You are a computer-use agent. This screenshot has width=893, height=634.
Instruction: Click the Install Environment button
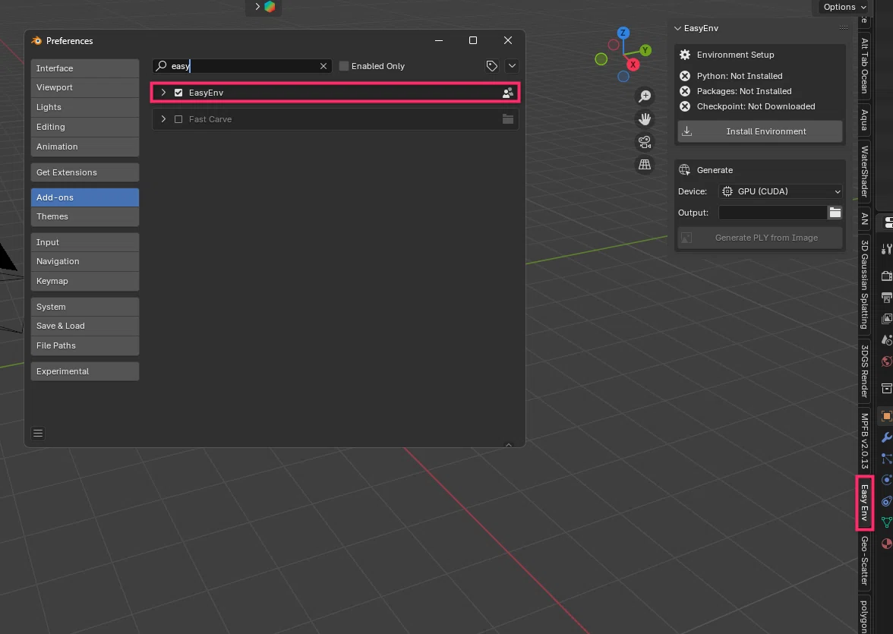coord(759,131)
